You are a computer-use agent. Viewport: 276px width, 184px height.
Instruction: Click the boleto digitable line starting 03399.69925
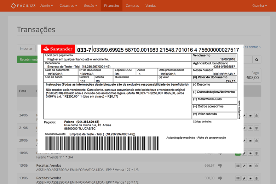[x=166, y=50]
